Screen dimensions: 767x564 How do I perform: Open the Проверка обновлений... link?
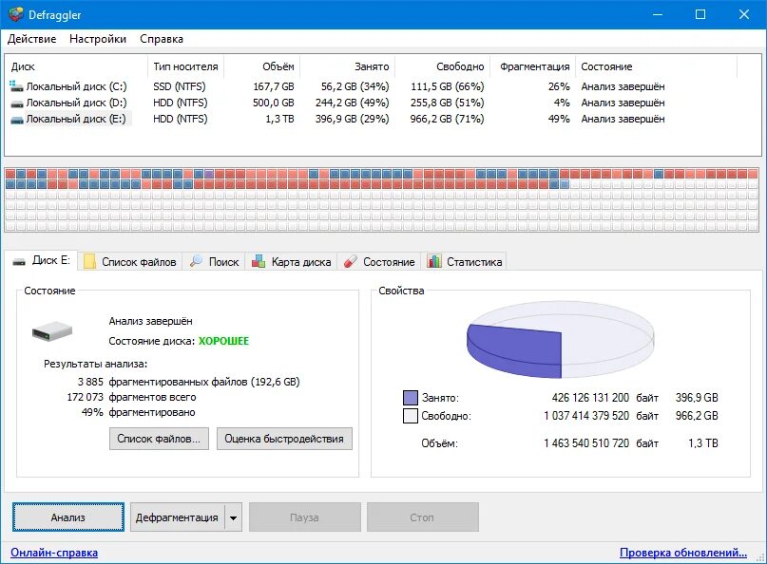(x=683, y=553)
